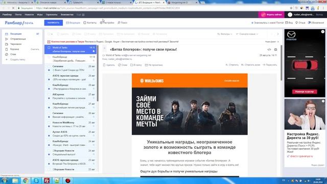This screenshot has height=184, width=327.
Task: Delete the open email with Удалить
Action: (x=109, y=65)
